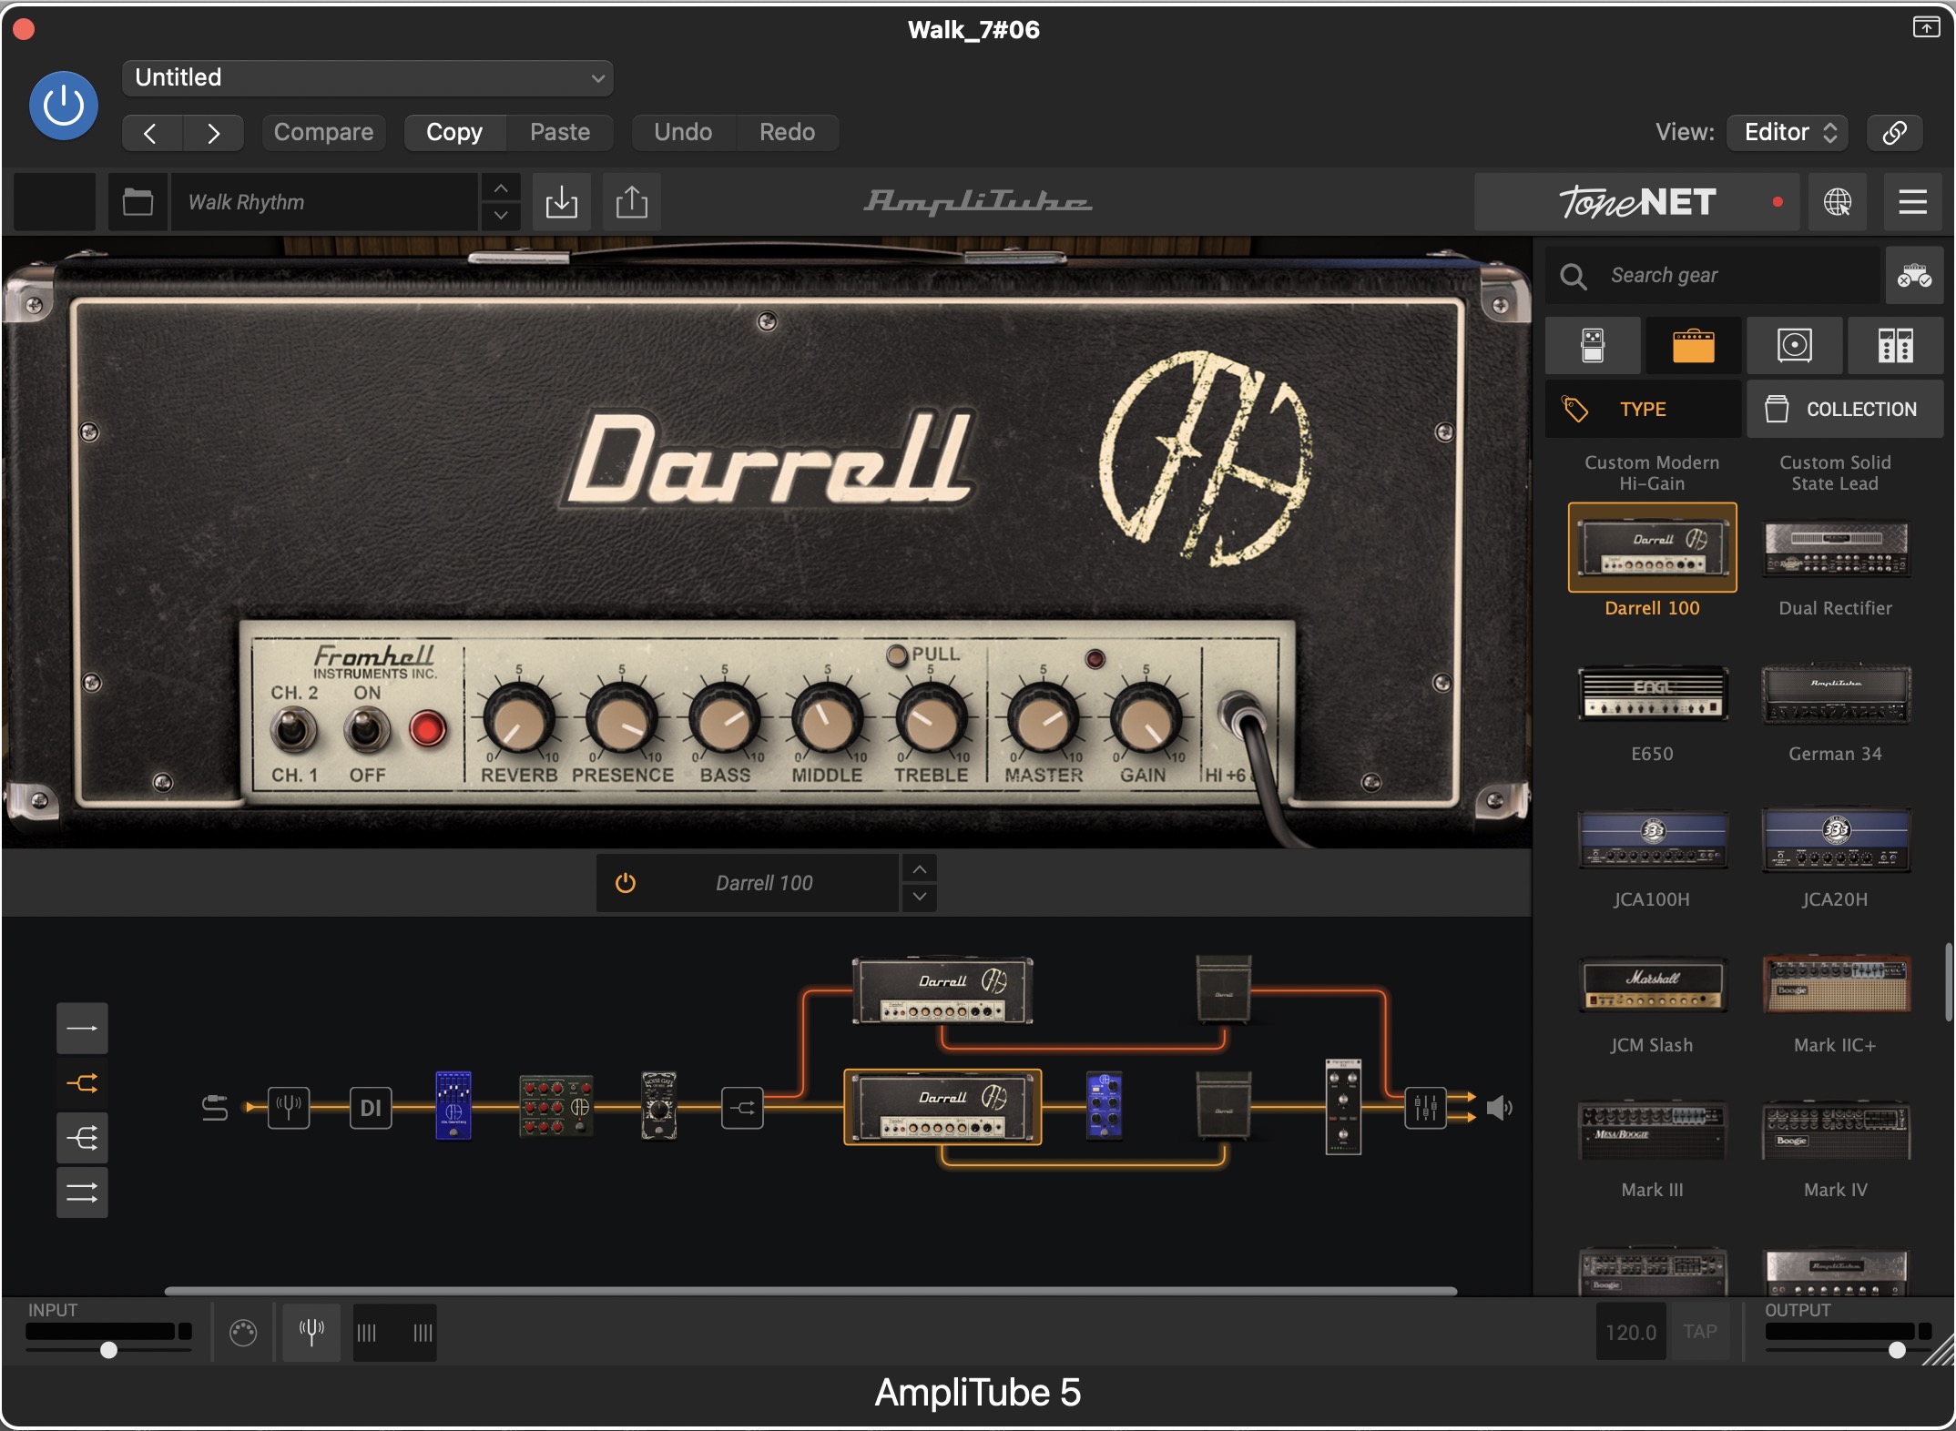1956x1431 pixels.
Task: Step to previous preset with up chevron
Action: (x=501, y=188)
